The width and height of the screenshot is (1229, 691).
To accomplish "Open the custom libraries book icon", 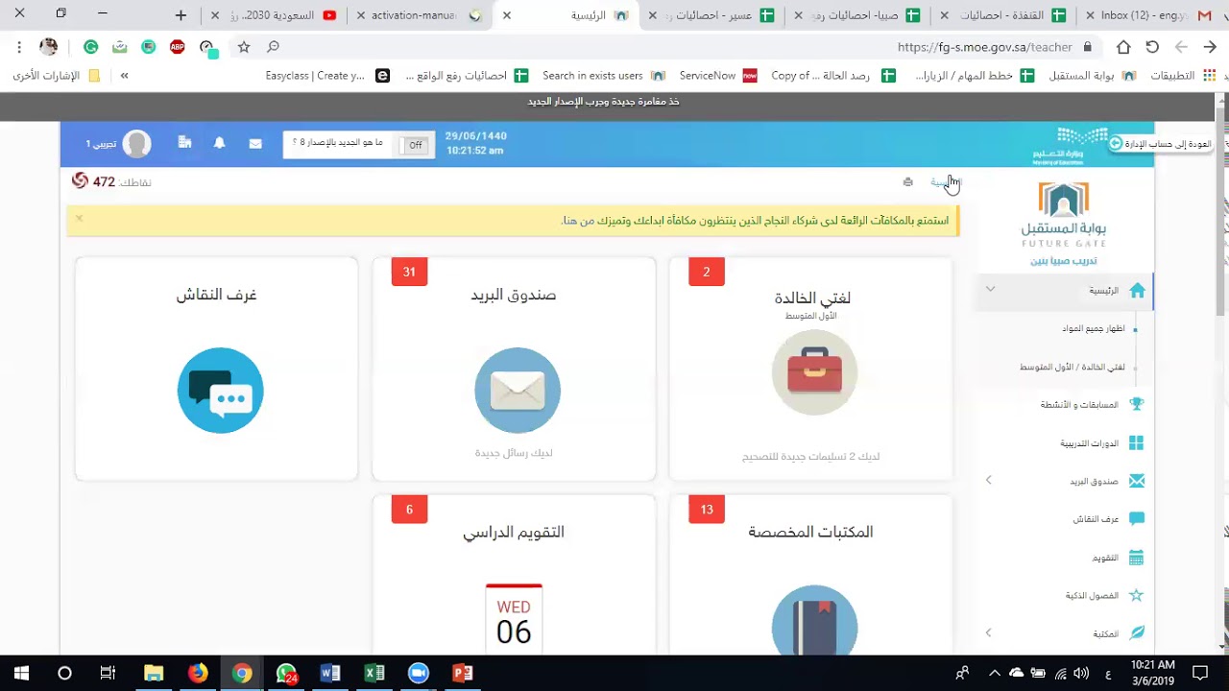I will tap(814, 621).
